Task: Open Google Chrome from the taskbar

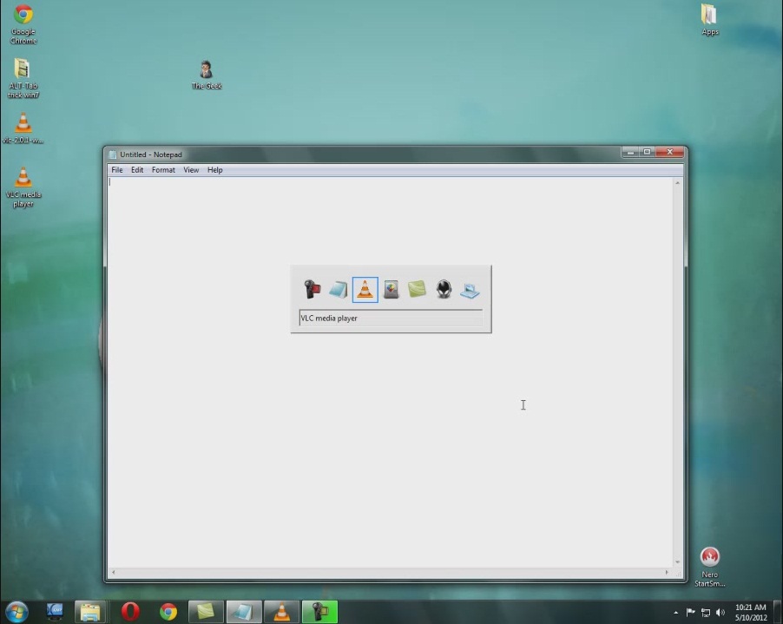Action: (168, 612)
